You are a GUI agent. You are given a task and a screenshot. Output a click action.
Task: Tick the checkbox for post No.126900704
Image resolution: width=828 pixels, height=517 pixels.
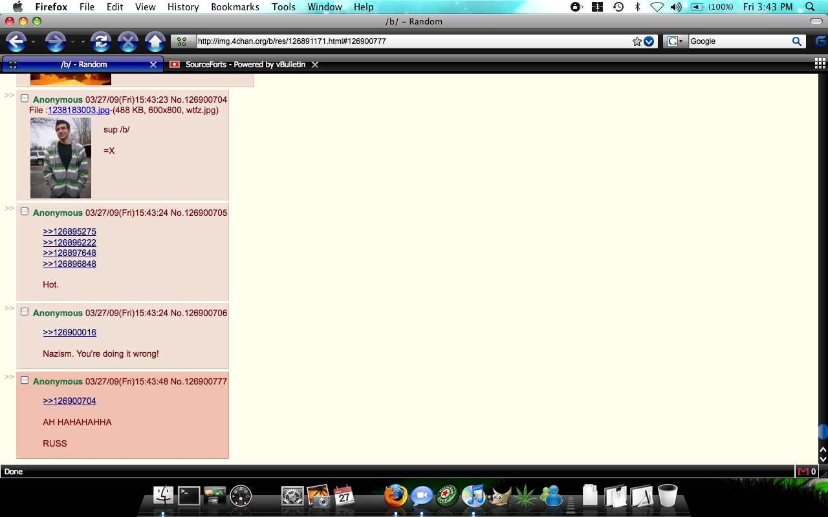coord(25,99)
